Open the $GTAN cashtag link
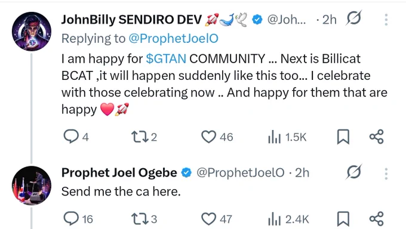Image resolution: width=406 pixels, height=229 pixels. (166, 58)
